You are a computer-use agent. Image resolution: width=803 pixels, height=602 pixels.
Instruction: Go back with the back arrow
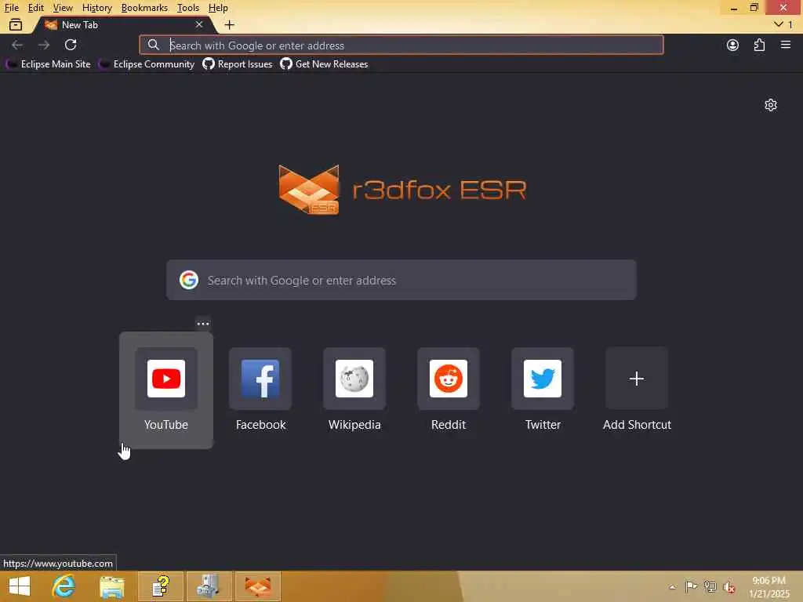[17, 45]
